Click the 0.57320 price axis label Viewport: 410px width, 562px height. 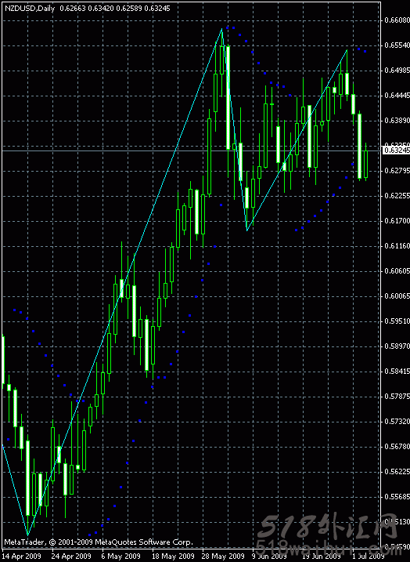point(397,422)
